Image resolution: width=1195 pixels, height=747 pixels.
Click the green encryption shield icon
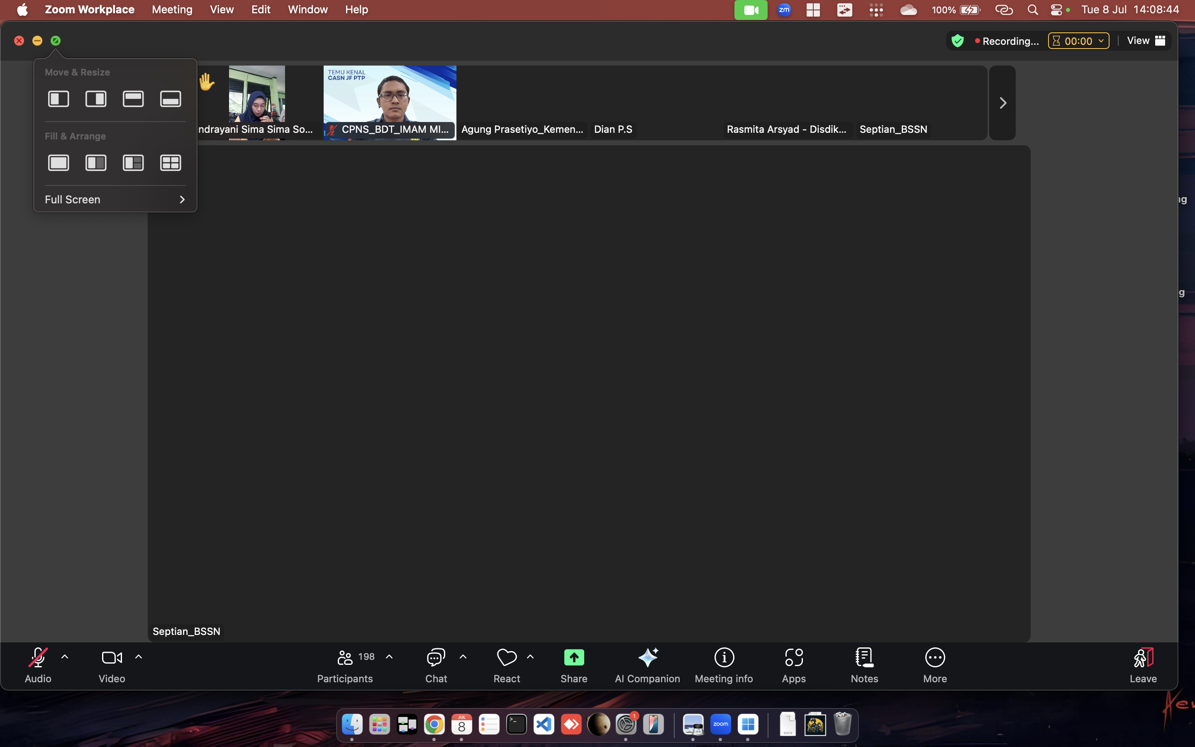click(958, 41)
